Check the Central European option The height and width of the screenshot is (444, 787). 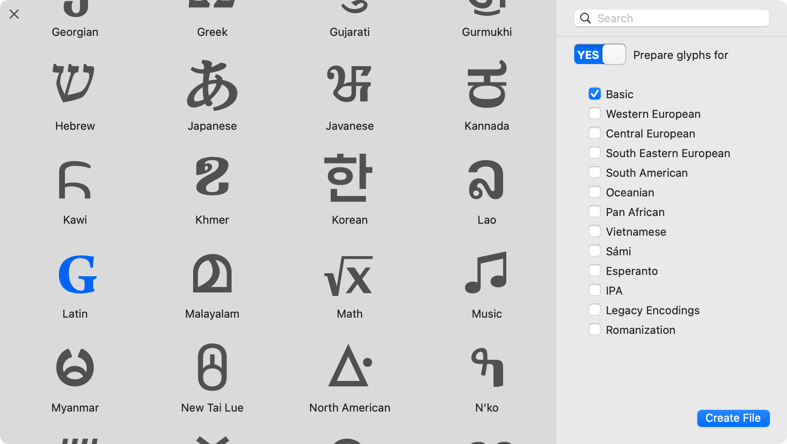tap(595, 133)
